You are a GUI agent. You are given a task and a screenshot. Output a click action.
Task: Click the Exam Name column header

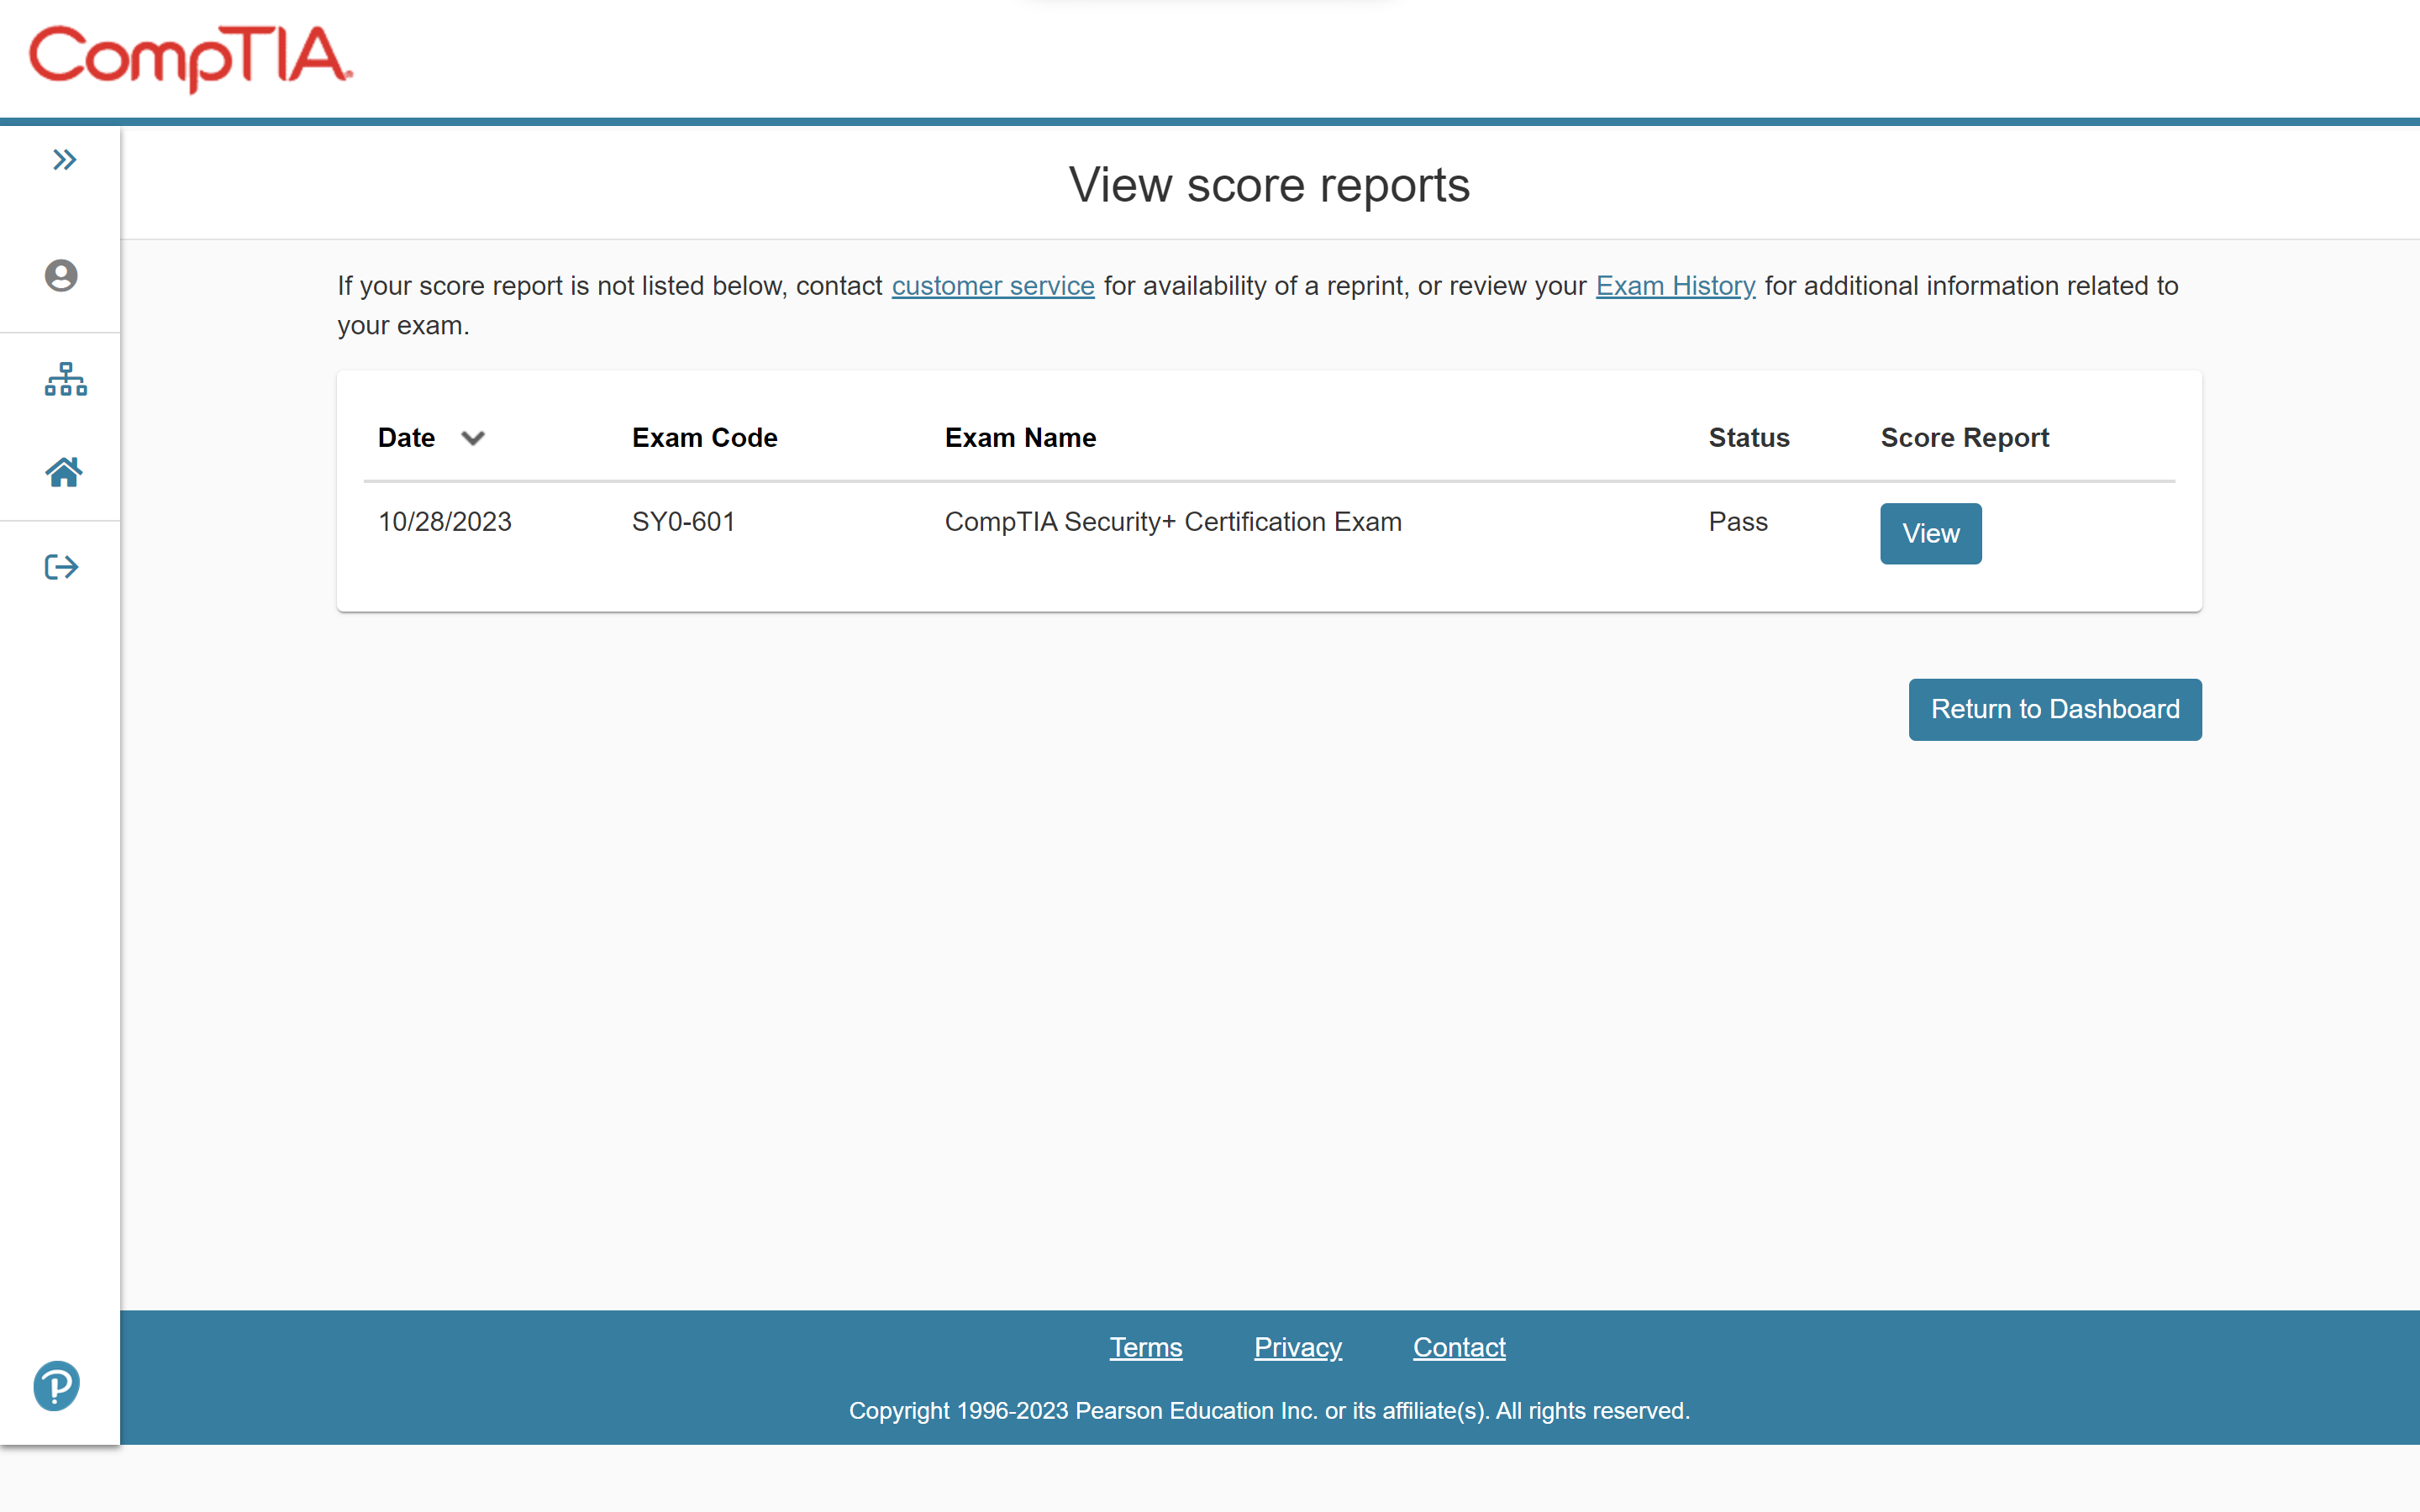(x=1020, y=438)
